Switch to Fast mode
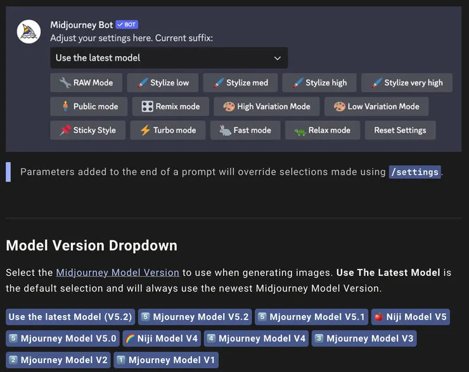Viewport: 469px width, 372px height. tap(245, 130)
